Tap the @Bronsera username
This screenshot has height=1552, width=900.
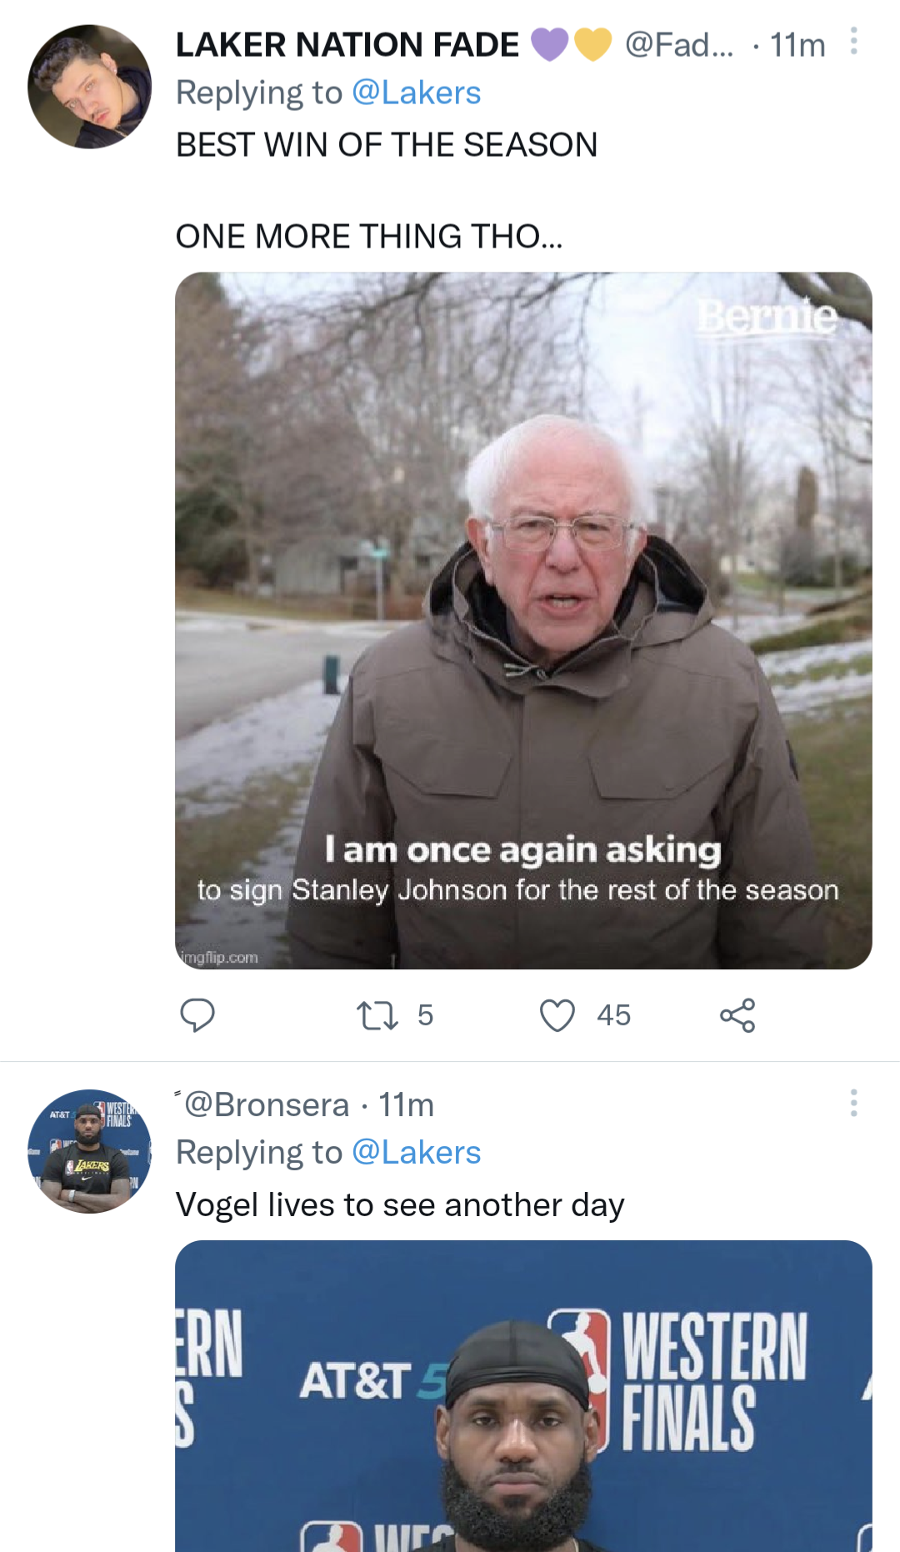(267, 1105)
